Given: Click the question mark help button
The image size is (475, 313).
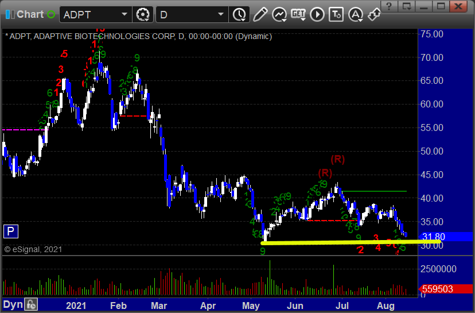Looking at the screenshot, I should [389, 6].
